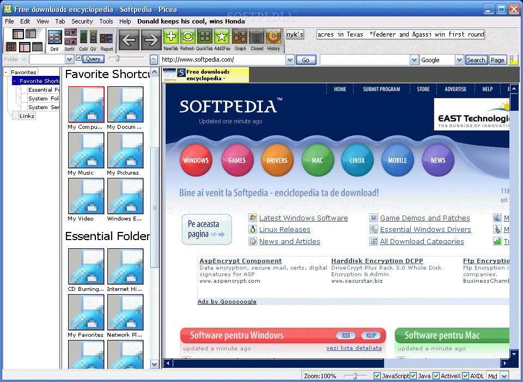Open Network Pl... folder thumbnail
Screen dimensions: 523x382
pyautogui.click(x=125, y=312)
